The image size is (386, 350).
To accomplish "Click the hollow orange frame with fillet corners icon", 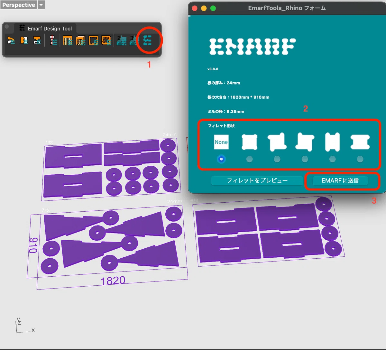I will [x=93, y=41].
